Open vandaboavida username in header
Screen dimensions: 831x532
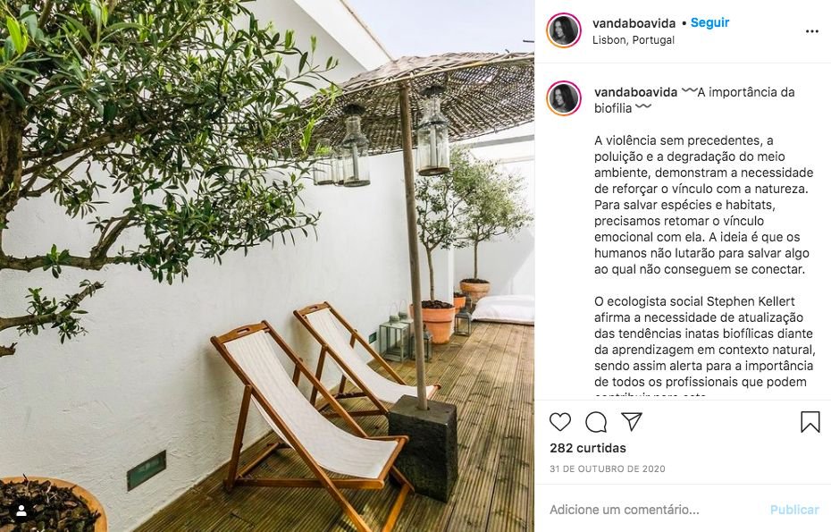pos(634,23)
